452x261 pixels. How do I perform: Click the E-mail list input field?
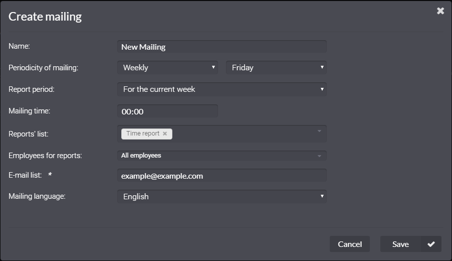click(221, 175)
